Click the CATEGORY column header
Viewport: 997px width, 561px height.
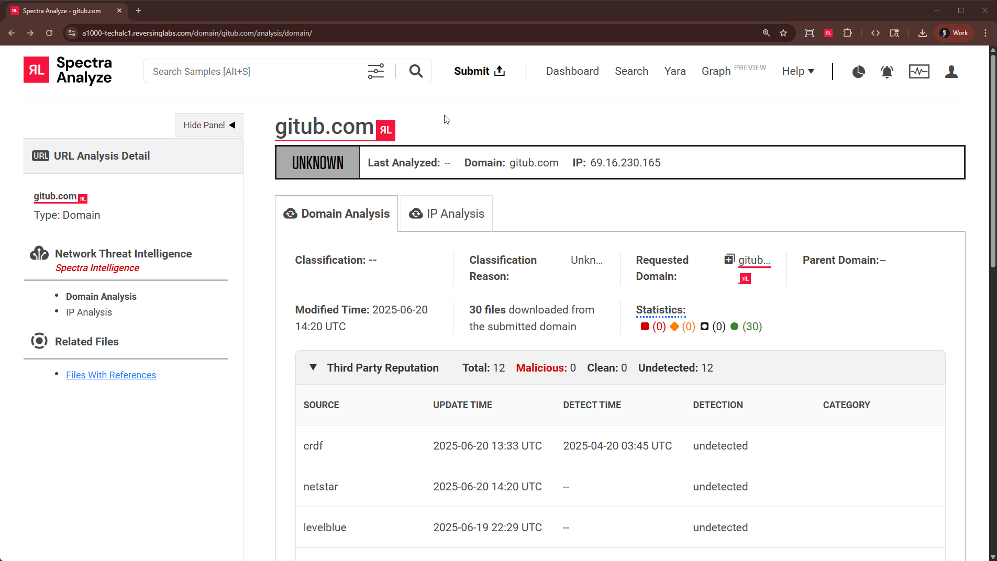click(x=846, y=405)
